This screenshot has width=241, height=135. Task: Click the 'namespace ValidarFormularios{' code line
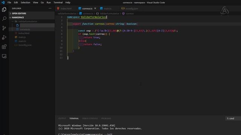coord(87,17)
